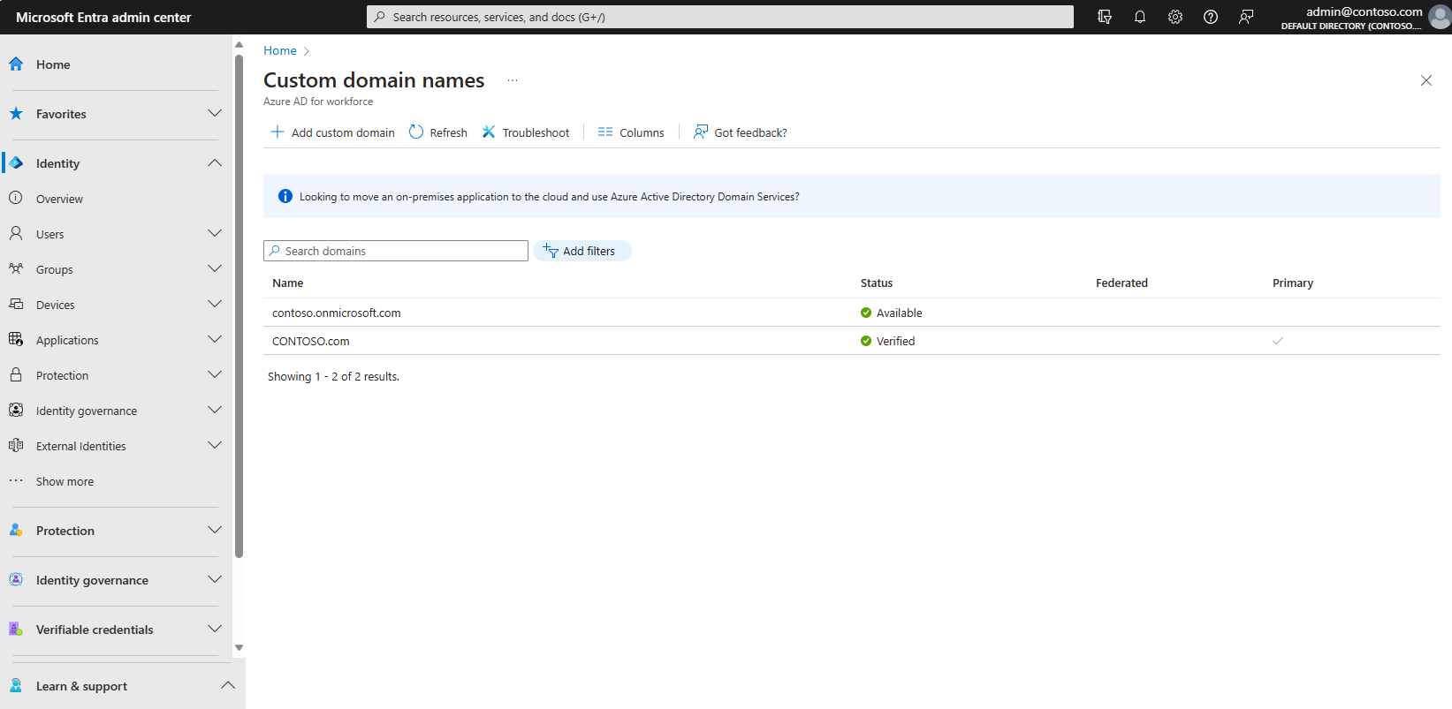The width and height of the screenshot is (1452, 709).
Task: Click Verified status text
Action: point(895,341)
